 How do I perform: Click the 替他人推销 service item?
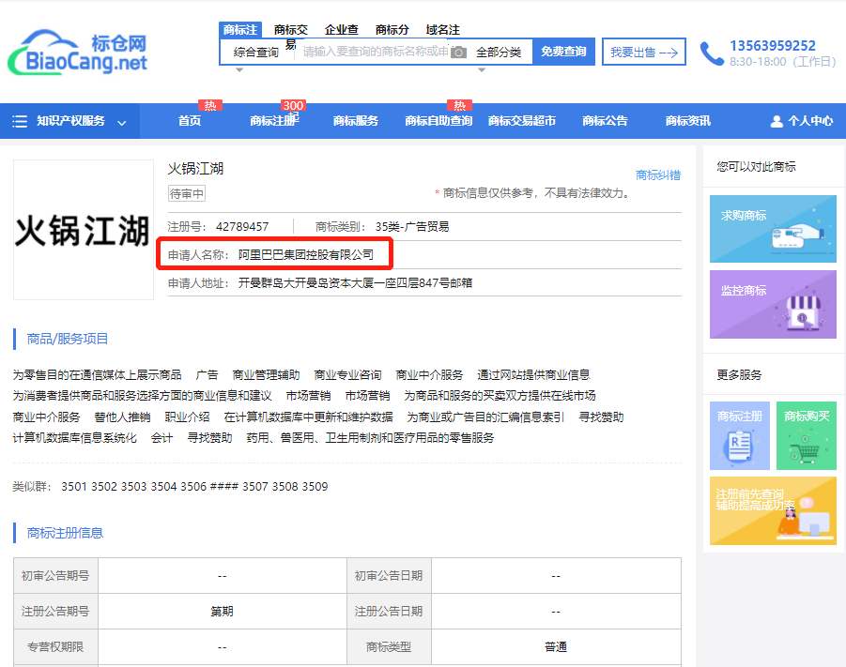[122, 417]
